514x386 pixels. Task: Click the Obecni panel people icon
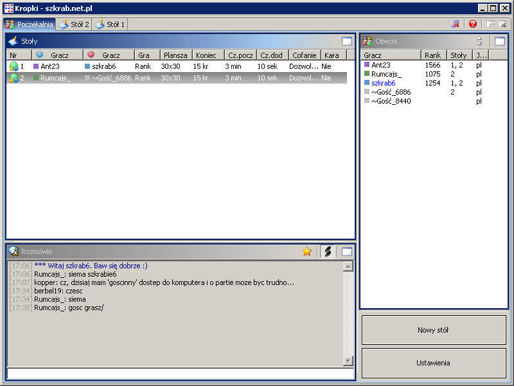pyautogui.click(x=367, y=41)
